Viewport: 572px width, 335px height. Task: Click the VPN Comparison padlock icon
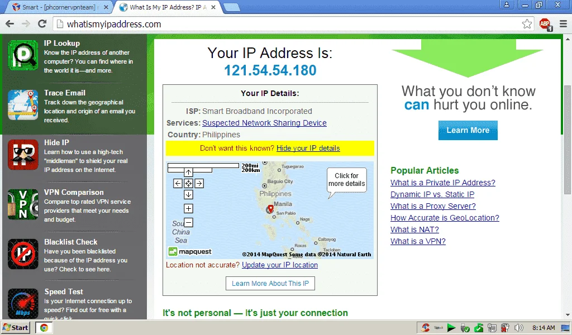click(23, 204)
